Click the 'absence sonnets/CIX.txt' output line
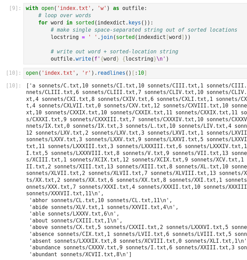Image resolution: width=247 pixels, height=260 pixels. click(138, 234)
